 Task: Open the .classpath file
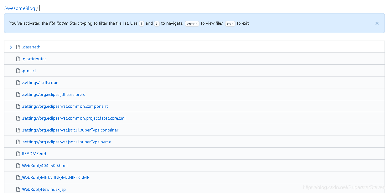(x=31, y=47)
